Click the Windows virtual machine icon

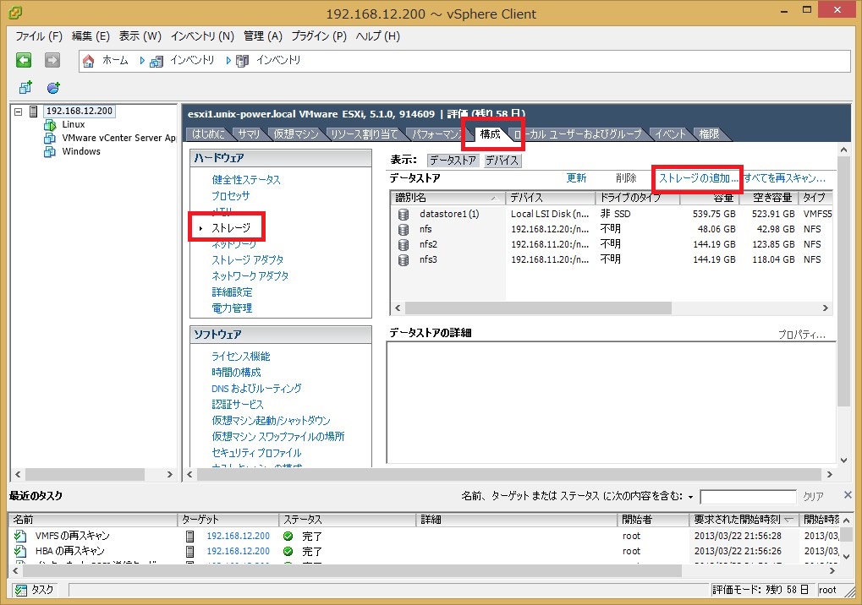tap(50, 151)
